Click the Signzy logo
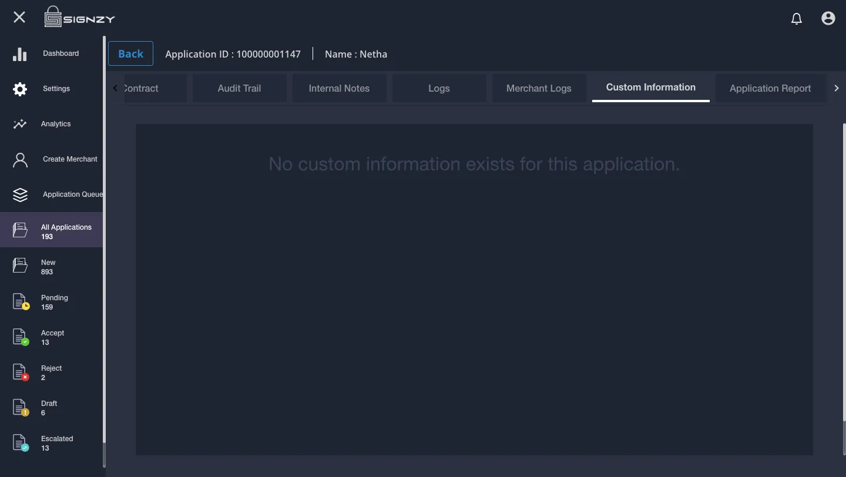Image resolution: width=846 pixels, height=477 pixels. tap(80, 18)
